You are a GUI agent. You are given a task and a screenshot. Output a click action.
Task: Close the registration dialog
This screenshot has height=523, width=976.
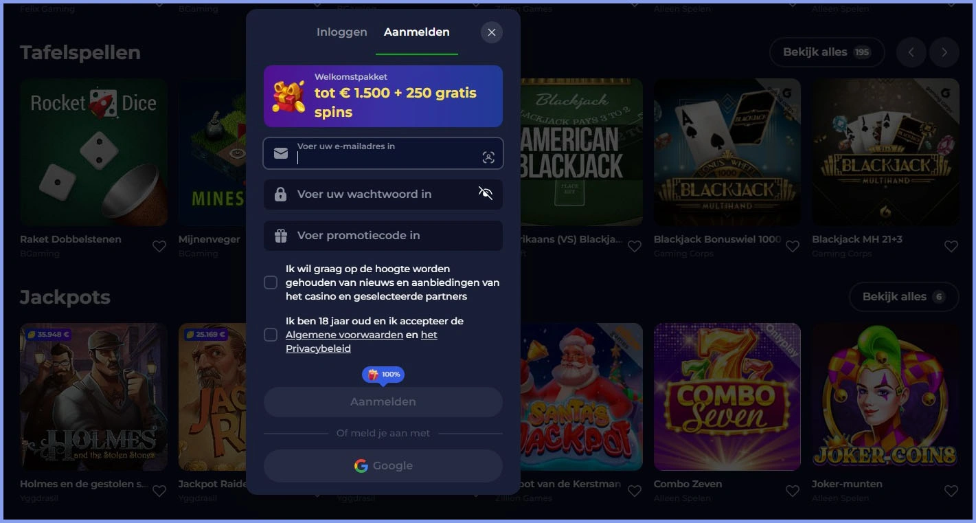pos(492,32)
